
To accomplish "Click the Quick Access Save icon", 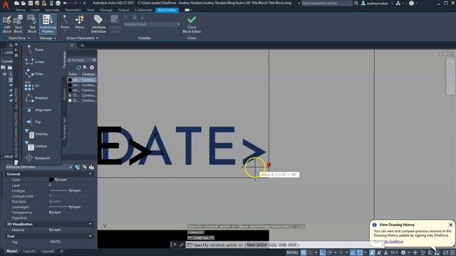I will [x=30, y=3].
